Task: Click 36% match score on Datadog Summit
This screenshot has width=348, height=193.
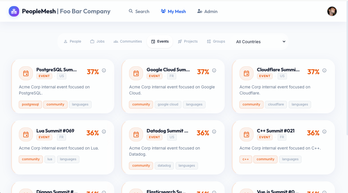Action: (203, 133)
